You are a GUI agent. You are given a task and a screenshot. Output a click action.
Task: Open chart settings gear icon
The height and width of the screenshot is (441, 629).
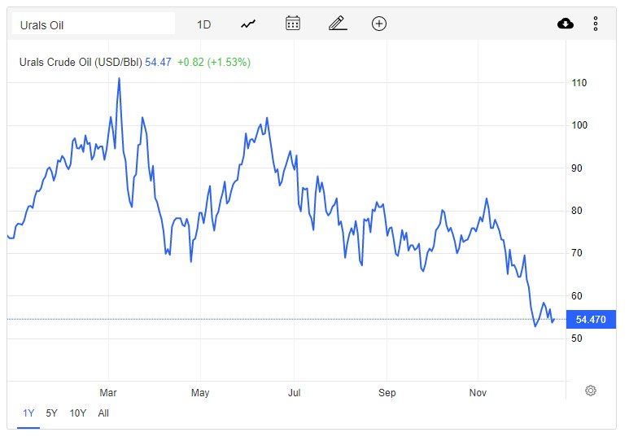click(x=591, y=391)
